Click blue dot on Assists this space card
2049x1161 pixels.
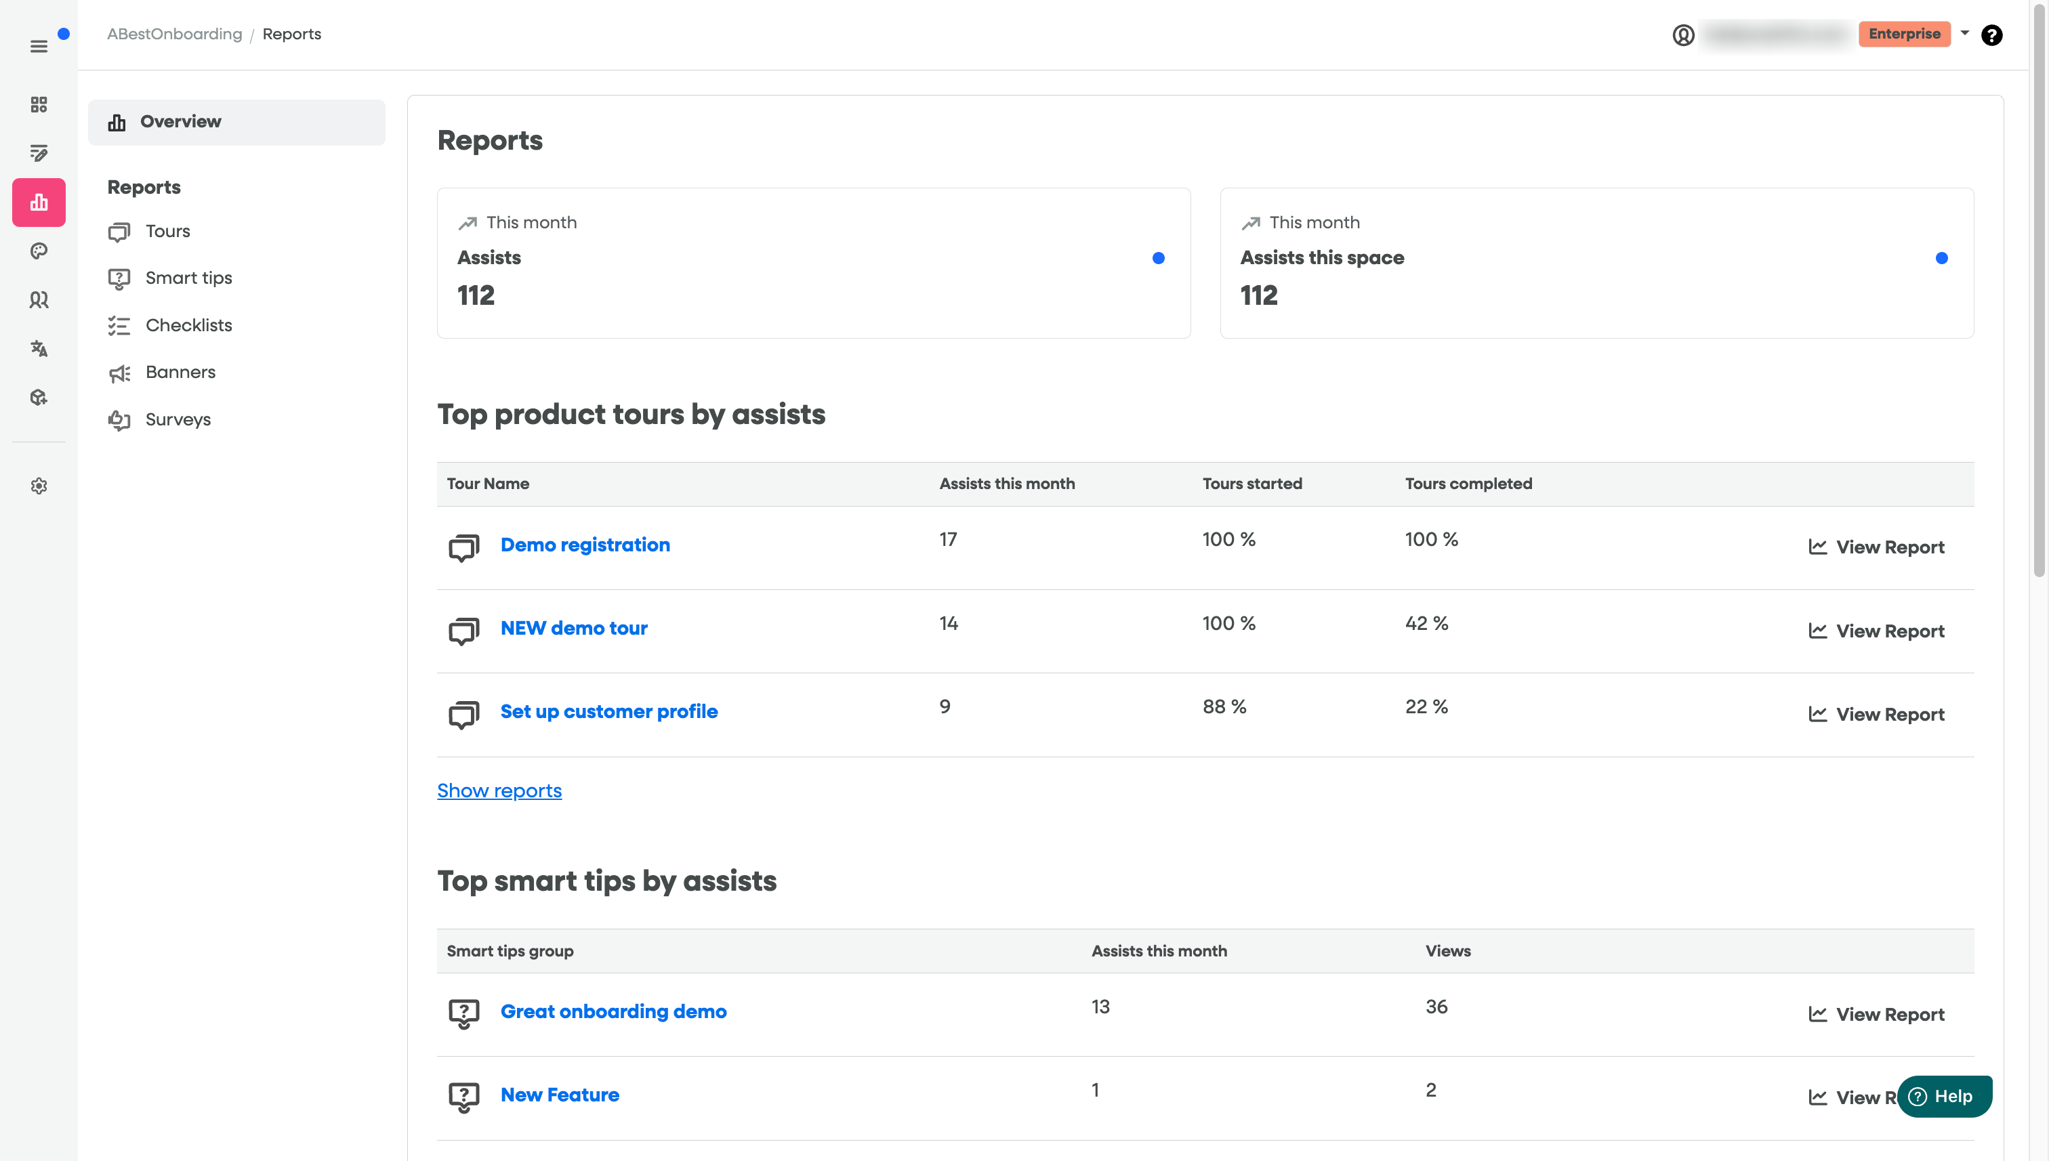click(x=1941, y=257)
